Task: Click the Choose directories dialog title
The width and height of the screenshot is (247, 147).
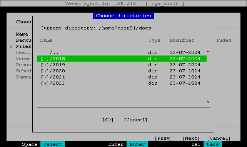Action: [x=123, y=16]
